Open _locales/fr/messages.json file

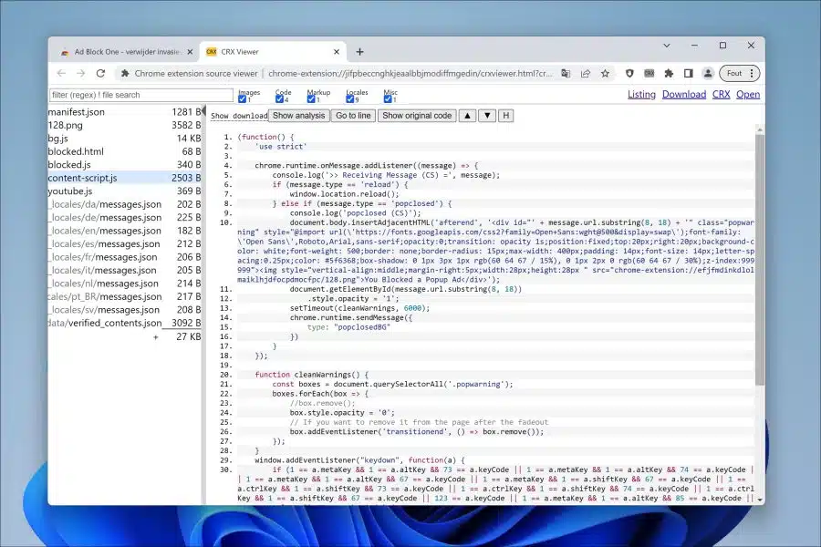pyautogui.click(x=125, y=257)
